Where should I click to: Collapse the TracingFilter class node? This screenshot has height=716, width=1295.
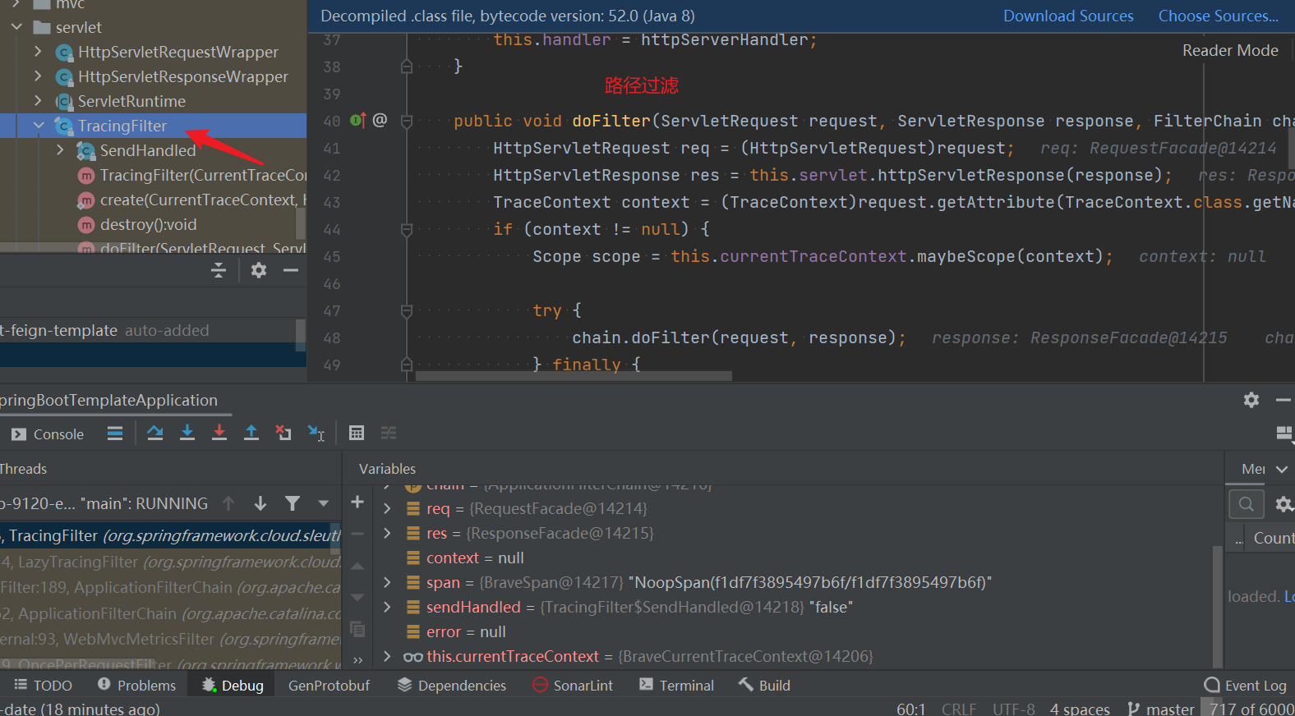[39, 126]
